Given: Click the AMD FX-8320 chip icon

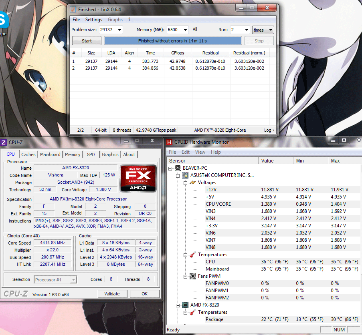Looking at the screenshot, I should coord(185,305).
